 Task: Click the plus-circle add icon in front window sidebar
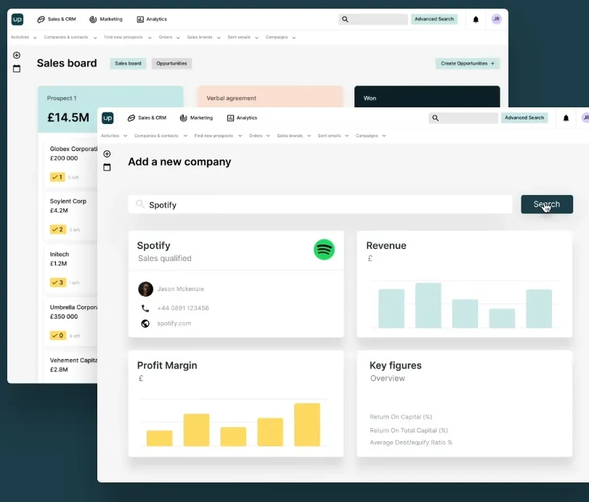point(107,154)
